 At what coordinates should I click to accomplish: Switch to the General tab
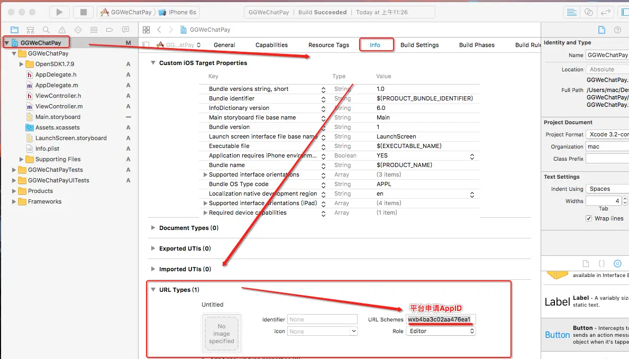[x=224, y=45]
